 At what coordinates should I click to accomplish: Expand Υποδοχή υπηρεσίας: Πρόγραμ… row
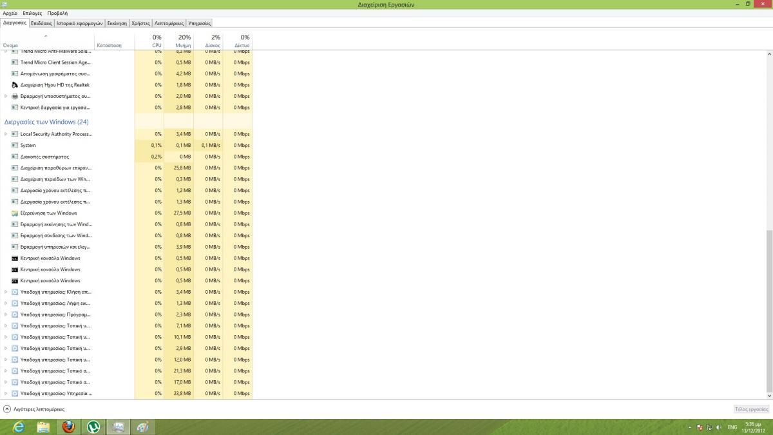[x=6, y=314]
